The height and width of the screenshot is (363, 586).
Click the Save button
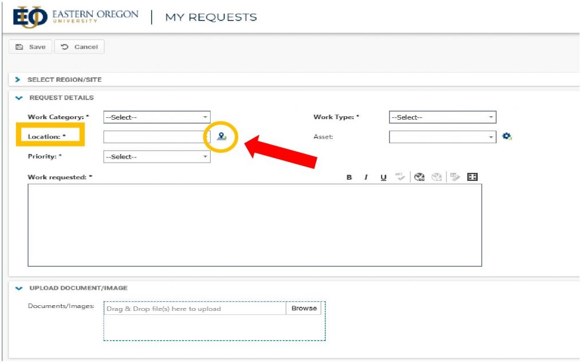[x=31, y=47]
